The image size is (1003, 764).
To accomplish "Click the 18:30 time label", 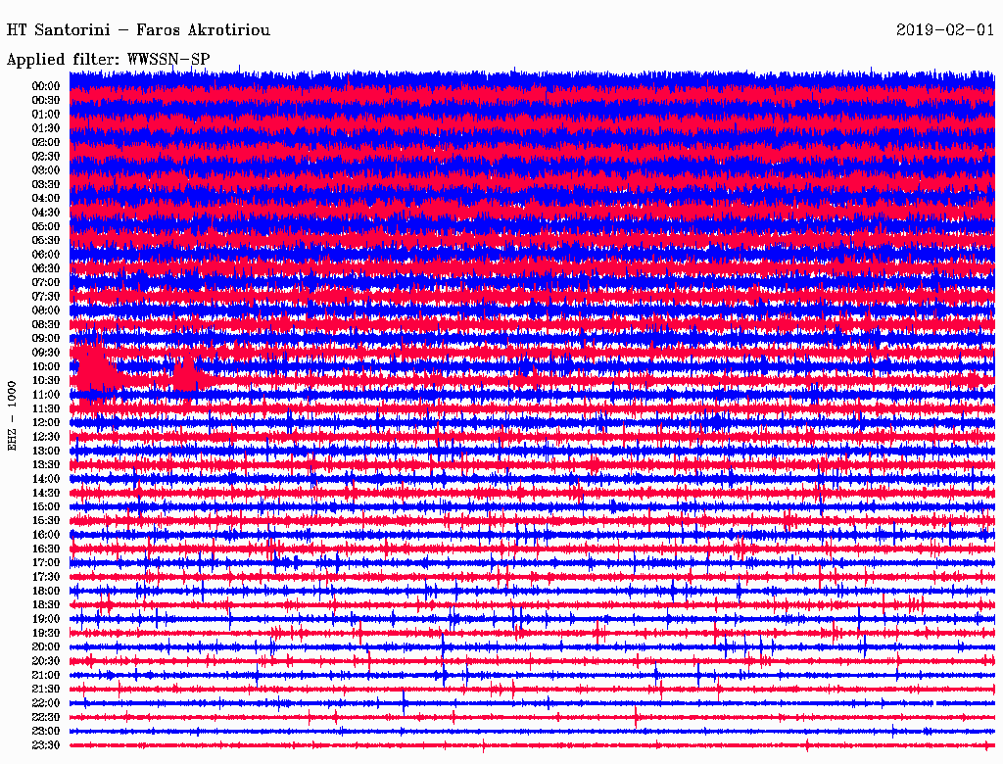I will point(46,605).
